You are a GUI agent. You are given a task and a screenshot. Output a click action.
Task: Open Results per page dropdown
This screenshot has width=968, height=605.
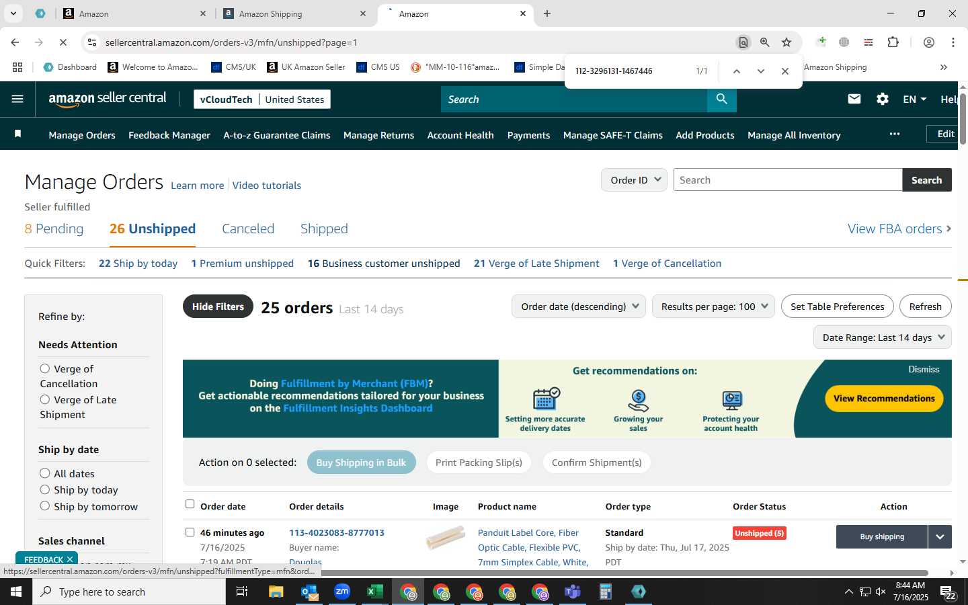713,307
